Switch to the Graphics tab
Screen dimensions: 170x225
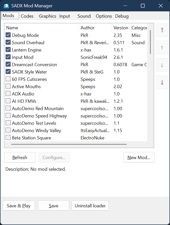coord(47,16)
